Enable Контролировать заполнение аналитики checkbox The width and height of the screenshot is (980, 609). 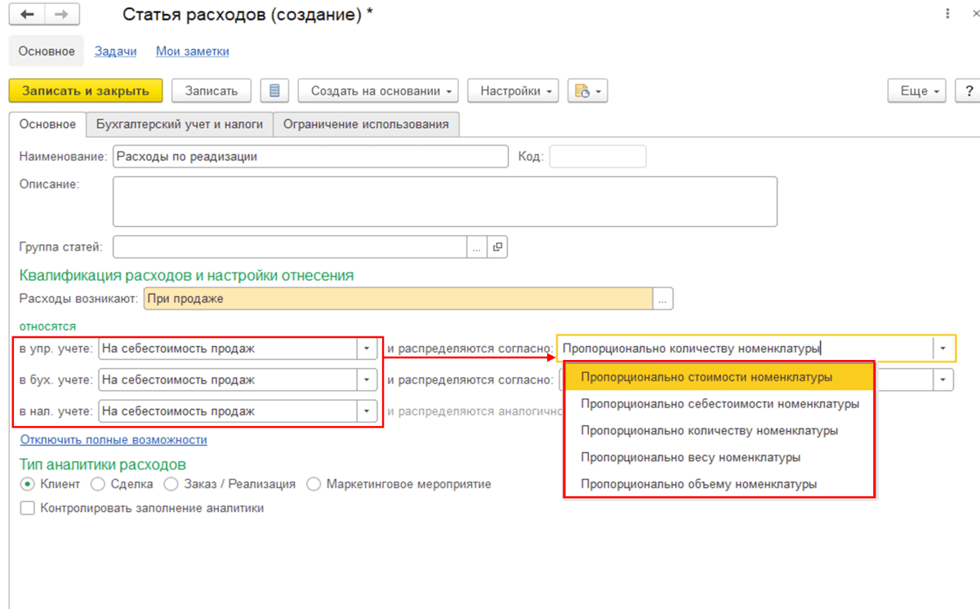pos(28,508)
